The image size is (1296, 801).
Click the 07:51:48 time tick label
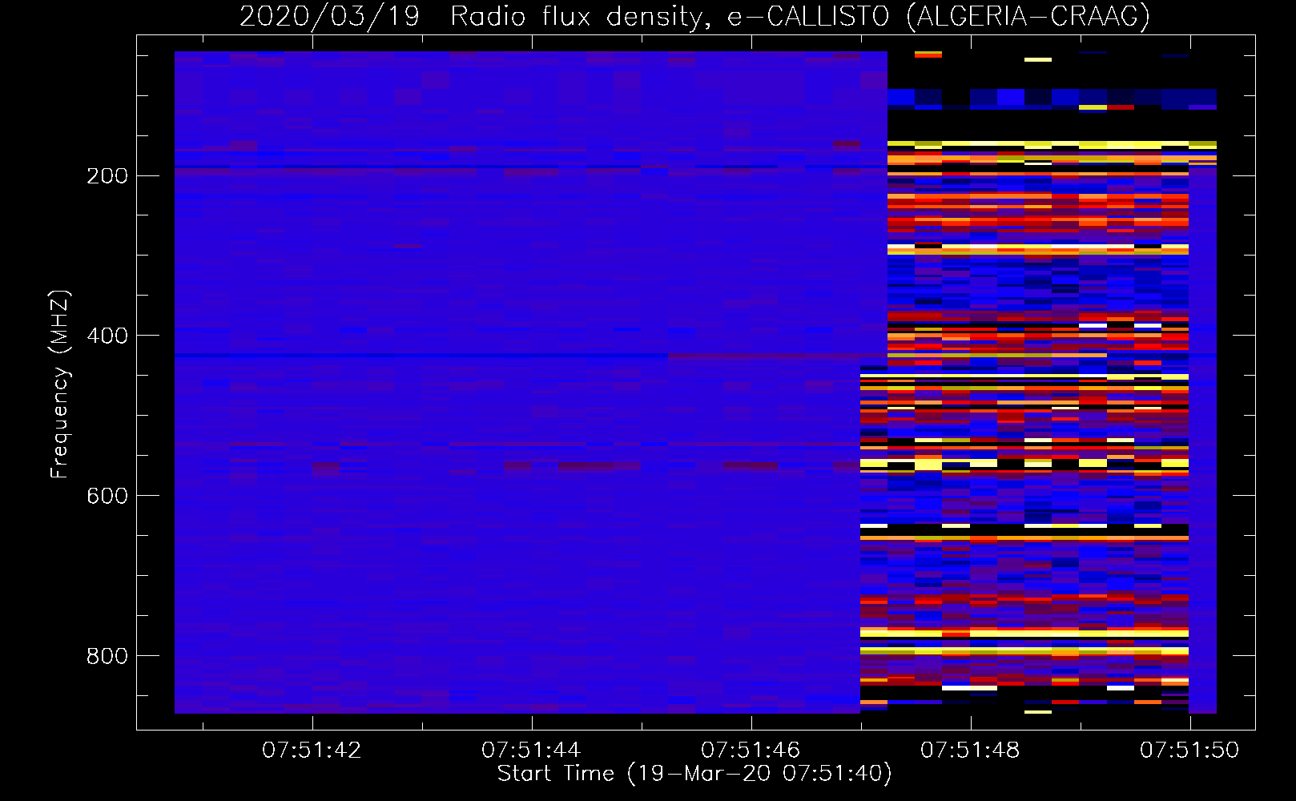click(x=970, y=751)
